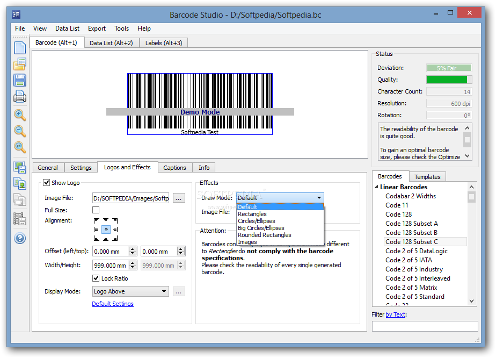Select Codabar 2 Widths barcode

(411, 196)
